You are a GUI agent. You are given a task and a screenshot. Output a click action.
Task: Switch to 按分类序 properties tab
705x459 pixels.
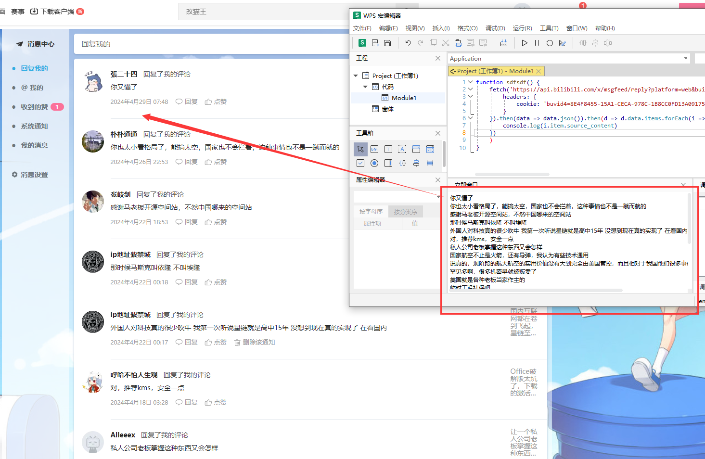pos(406,212)
